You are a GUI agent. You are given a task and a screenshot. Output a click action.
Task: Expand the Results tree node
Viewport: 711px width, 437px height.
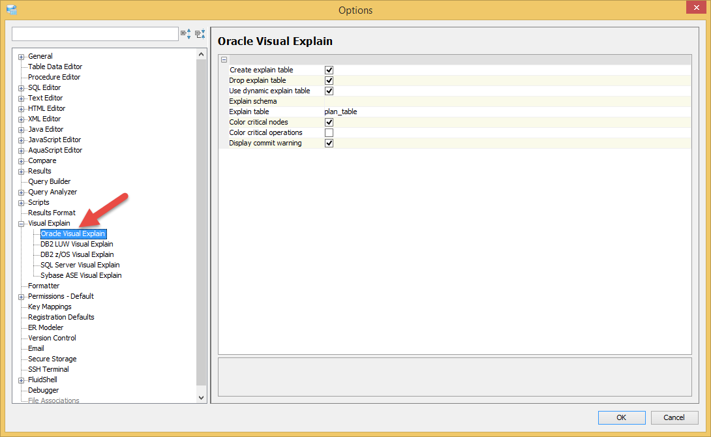pyautogui.click(x=21, y=172)
